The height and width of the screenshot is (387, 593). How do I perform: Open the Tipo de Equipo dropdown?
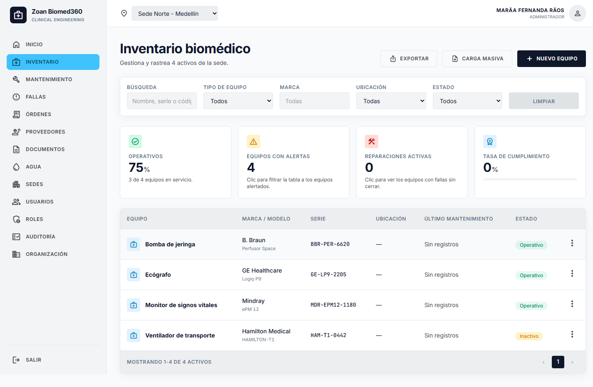coord(238,101)
